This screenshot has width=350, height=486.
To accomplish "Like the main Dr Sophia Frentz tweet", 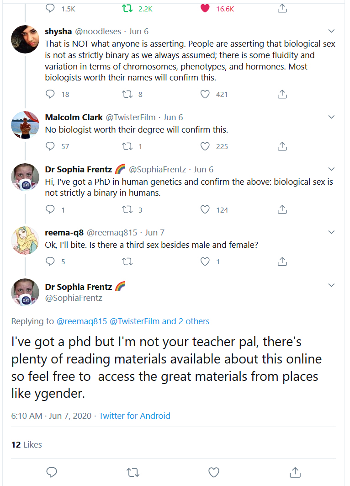I will [x=214, y=472].
